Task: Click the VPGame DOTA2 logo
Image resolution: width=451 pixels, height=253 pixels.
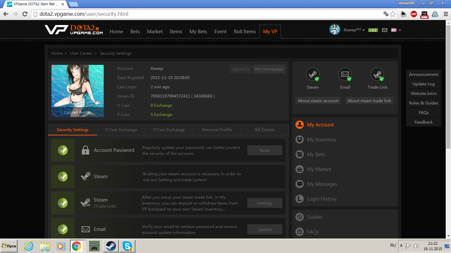Action: [74, 30]
